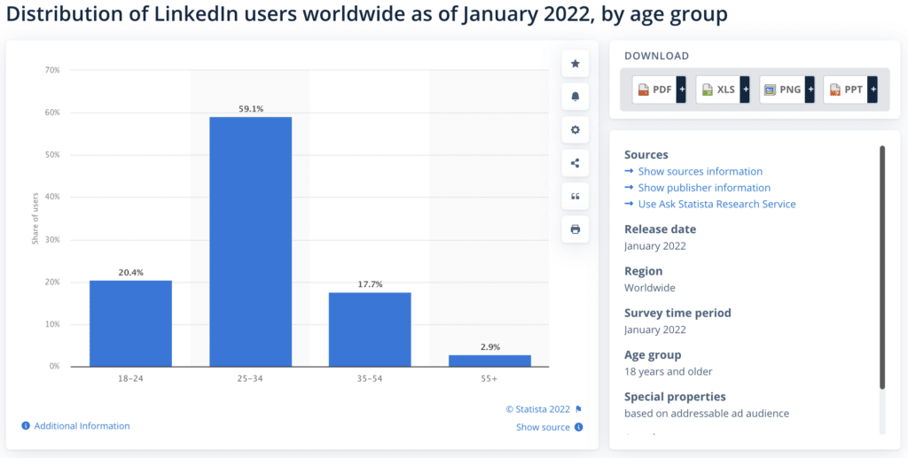This screenshot has width=908, height=458.
Task: Click '18 years and older' text
Action: [669, 371]
